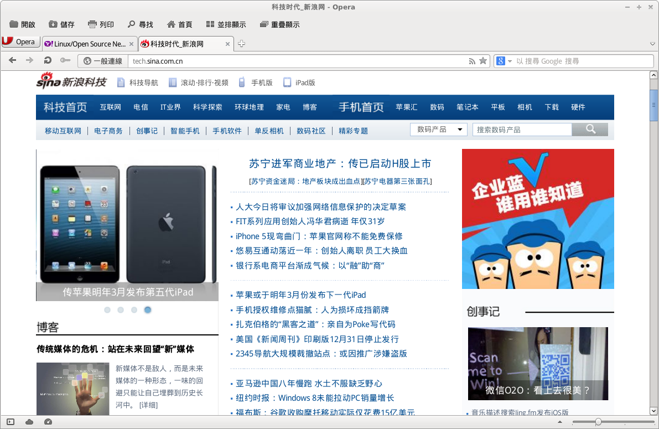This screenshot has width=659, height=429.
Task: Open iPhone 5现弯曲门 news link
Action: coord(319,236)
